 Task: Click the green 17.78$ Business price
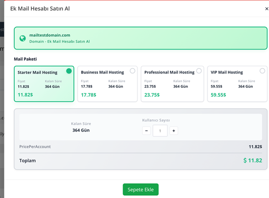[x=88, y=95]
